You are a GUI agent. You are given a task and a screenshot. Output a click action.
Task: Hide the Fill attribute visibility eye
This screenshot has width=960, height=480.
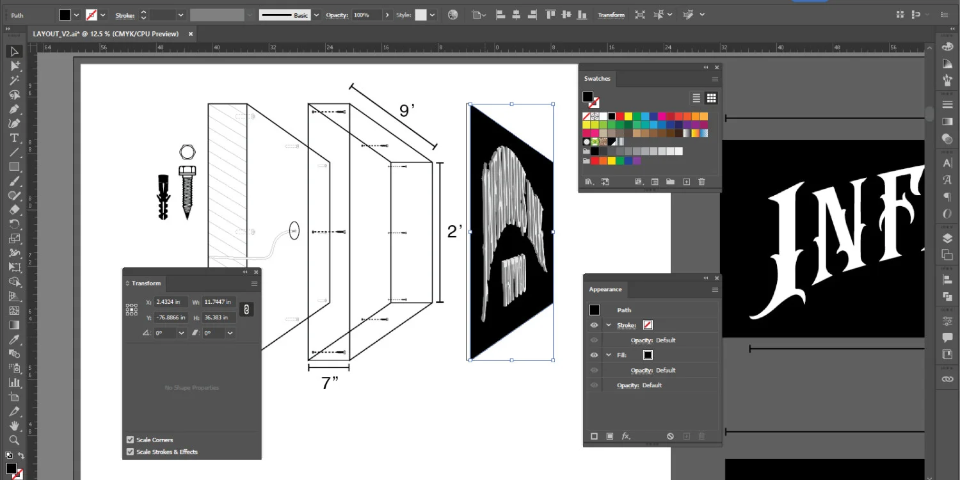coord(594,355)
